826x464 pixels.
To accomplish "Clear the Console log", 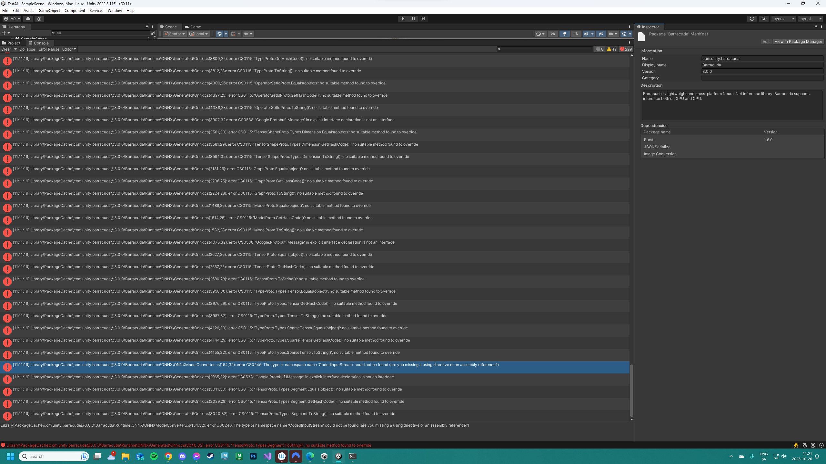I will pyautogui.click(x=6, y=49).
